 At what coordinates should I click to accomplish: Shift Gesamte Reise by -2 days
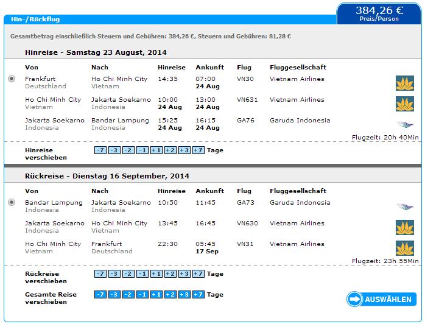click(128, 294)
